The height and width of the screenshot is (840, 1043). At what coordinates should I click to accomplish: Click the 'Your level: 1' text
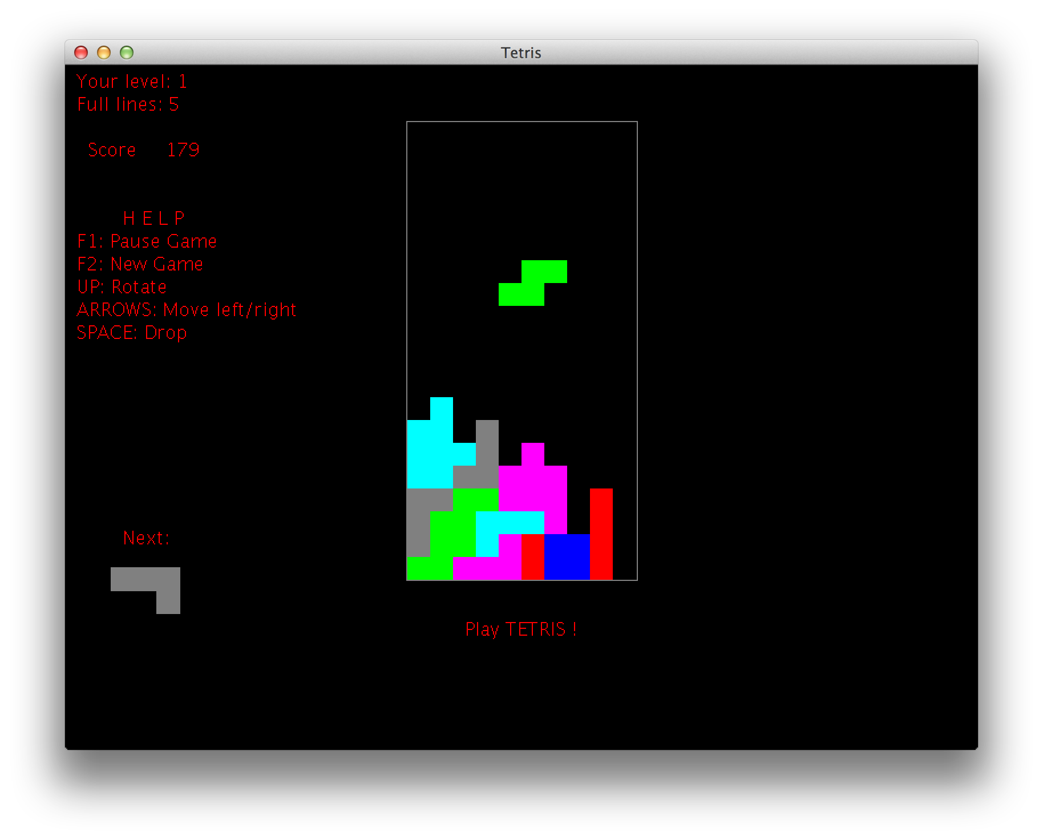(132, 82)
